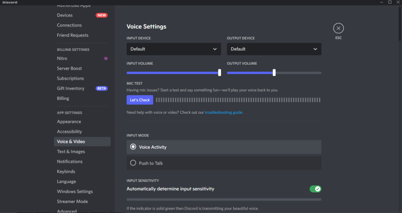Image resolution: width=402 pixels, height=213 pixels.
Task: Open Appearance settings
Action: click(69, 122)
